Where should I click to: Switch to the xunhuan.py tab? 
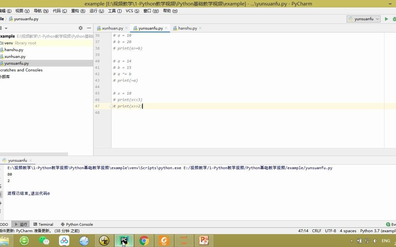pos(112,28)
